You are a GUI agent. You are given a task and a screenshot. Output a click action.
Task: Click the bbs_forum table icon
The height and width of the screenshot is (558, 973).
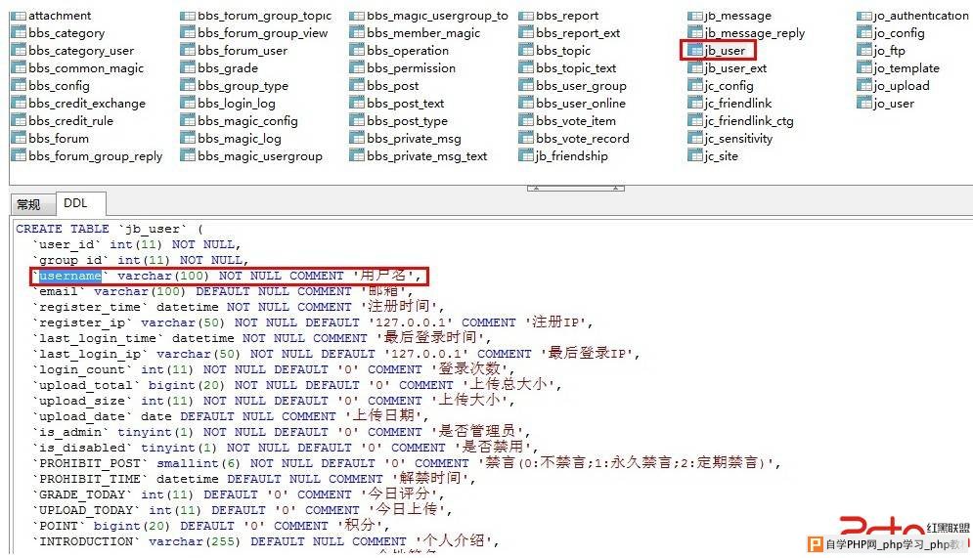[19, 138]
